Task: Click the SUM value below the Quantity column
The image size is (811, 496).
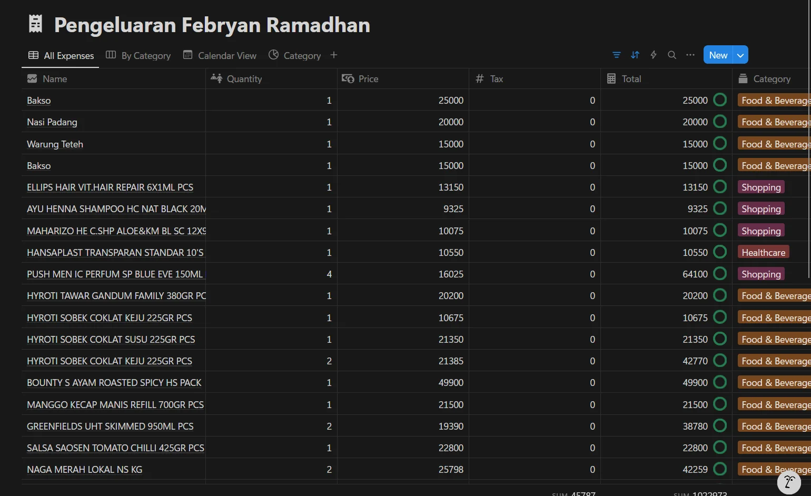Action: pos(573,493)
